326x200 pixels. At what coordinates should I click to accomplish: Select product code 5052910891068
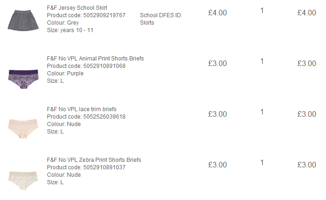click(86, 66)
